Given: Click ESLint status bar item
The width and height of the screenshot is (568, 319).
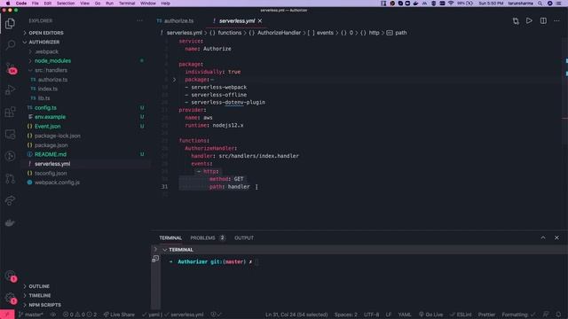Looking at the screenshot, I should [x=461, y=315].
